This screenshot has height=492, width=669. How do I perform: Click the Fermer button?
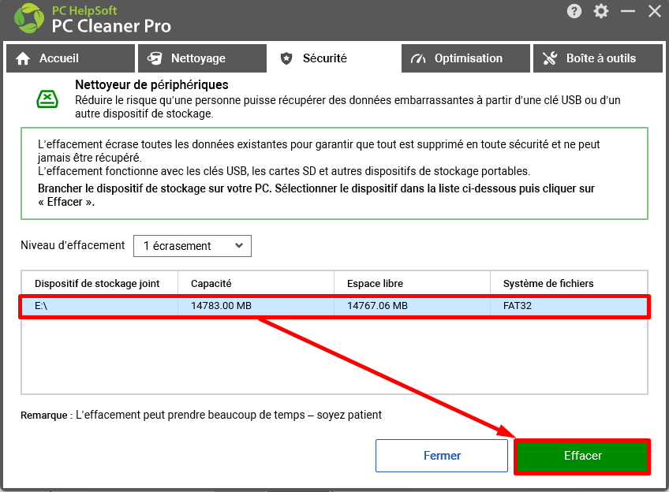point(442,456)
